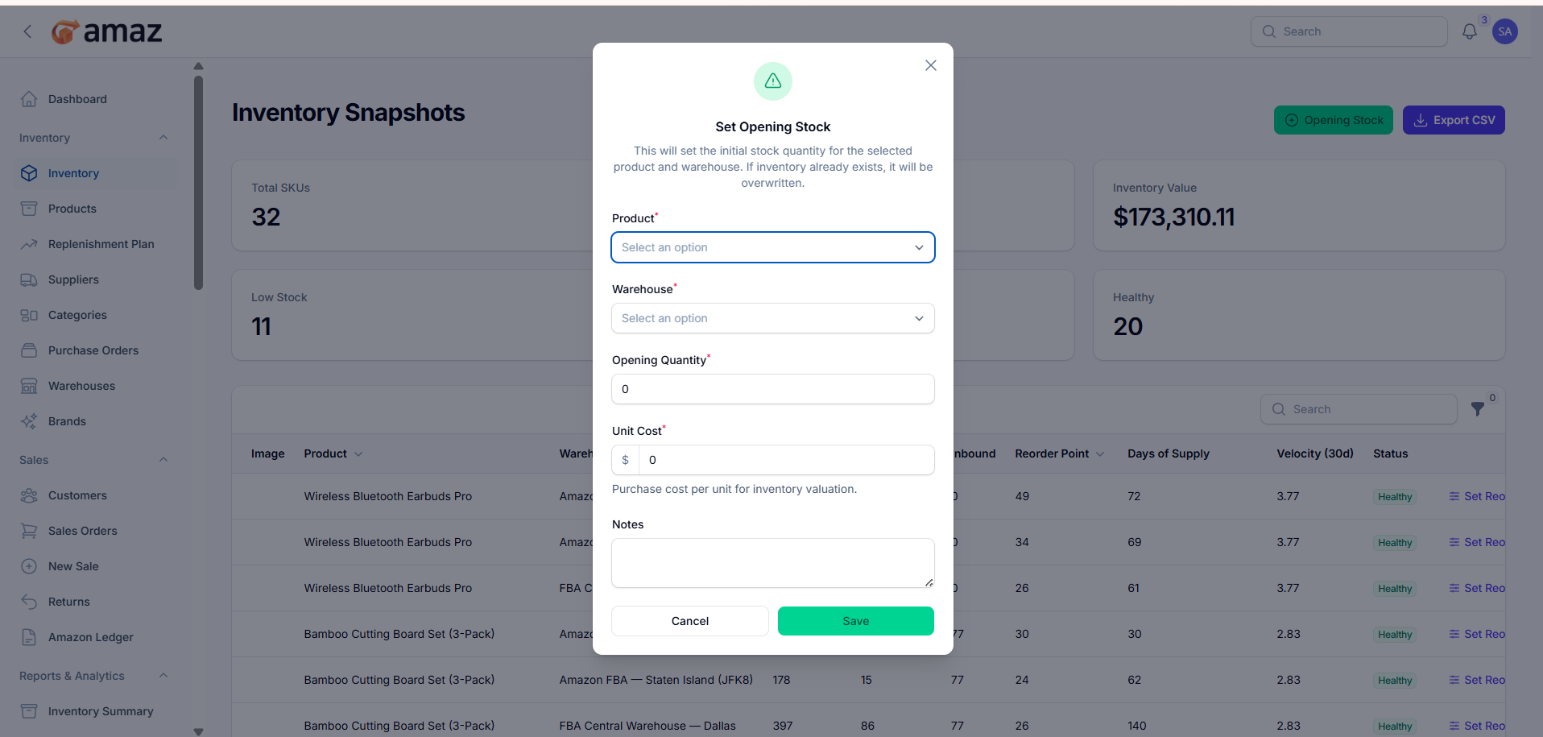Open the SA user avatar menu
The height and width of the screenshot is (737, 1543).
click(1504, 31)
